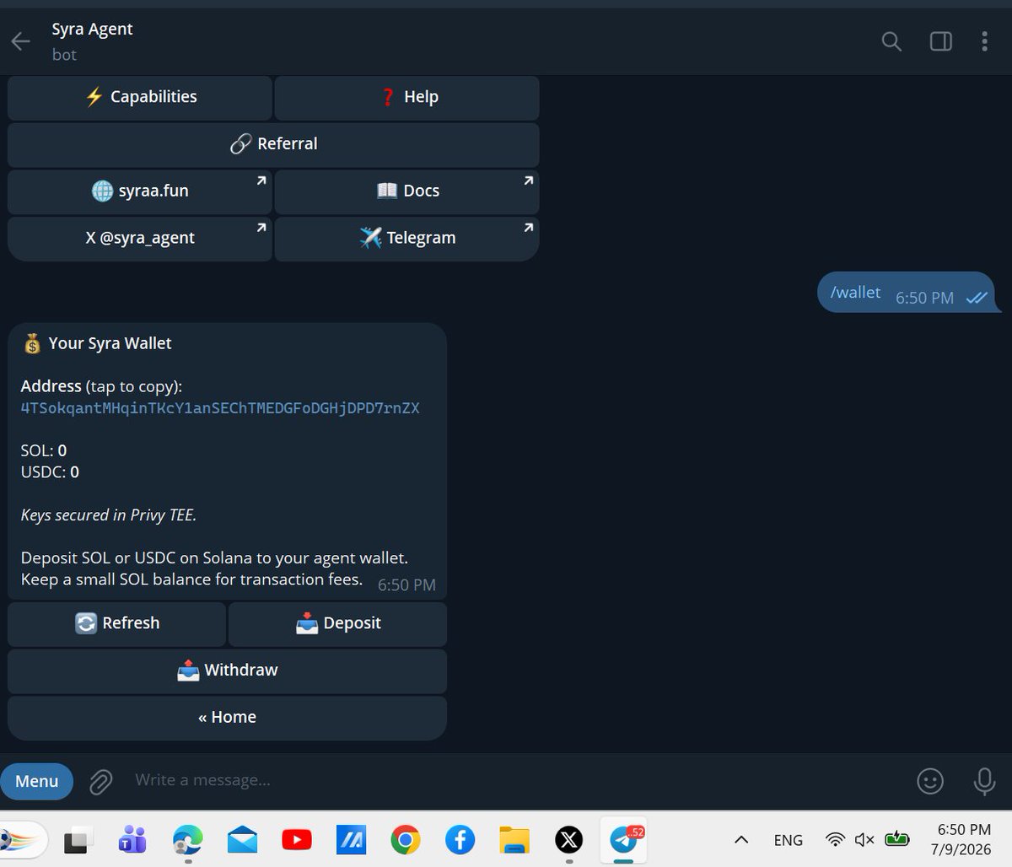This screenshot has height=867, width=1012.
Task: Refresh the wallet balance
Action: pyautogui.click(x=116, y=623)
